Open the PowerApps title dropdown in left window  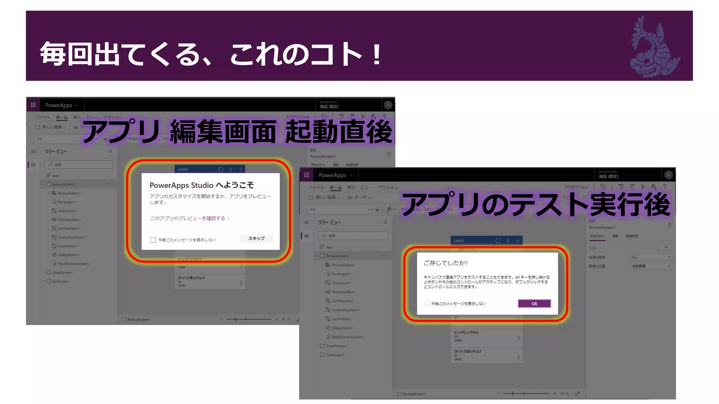(x=77, y=105)
